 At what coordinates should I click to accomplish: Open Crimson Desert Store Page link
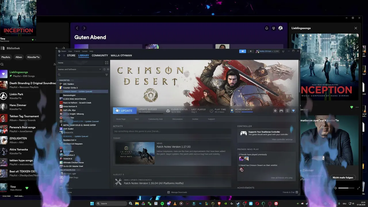[x=121, y=119]
